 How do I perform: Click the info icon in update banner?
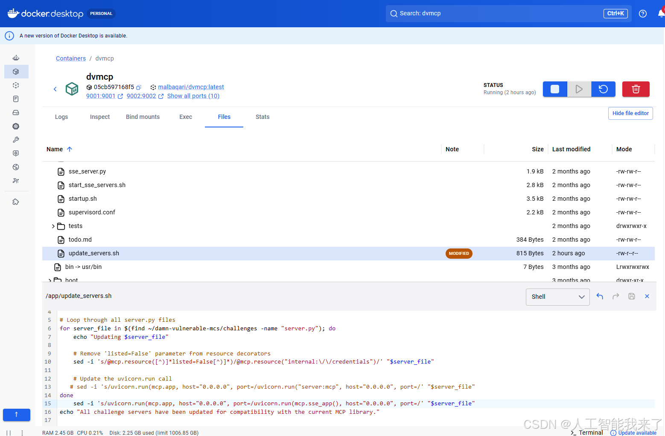[9, 36]
